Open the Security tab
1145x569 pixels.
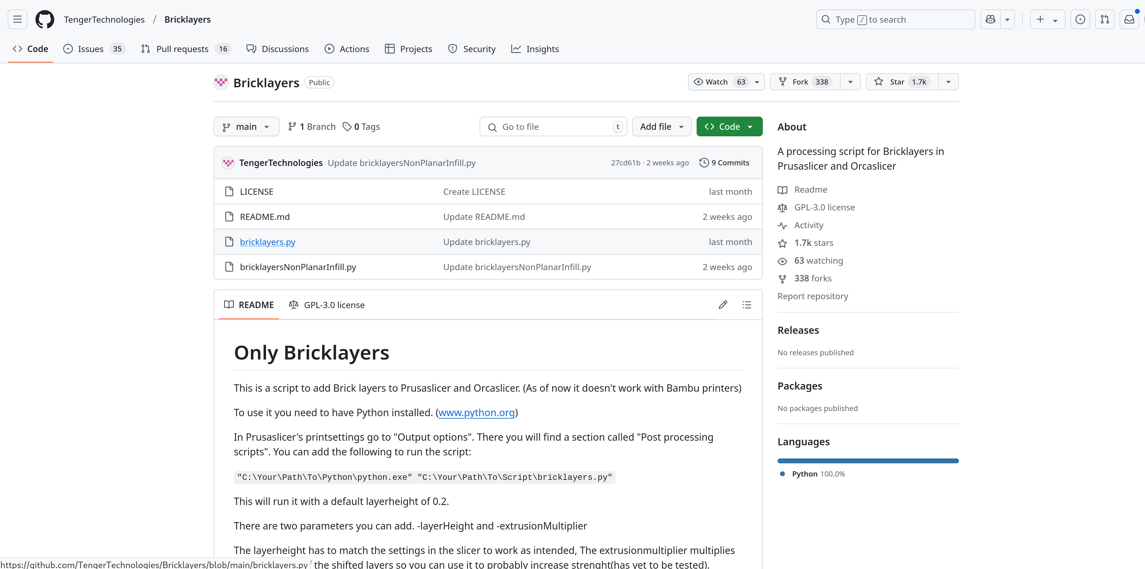472,49
